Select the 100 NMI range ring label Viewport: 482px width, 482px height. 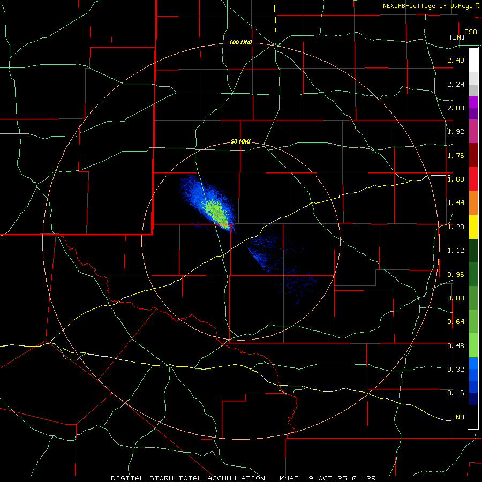tap(240, 42)
